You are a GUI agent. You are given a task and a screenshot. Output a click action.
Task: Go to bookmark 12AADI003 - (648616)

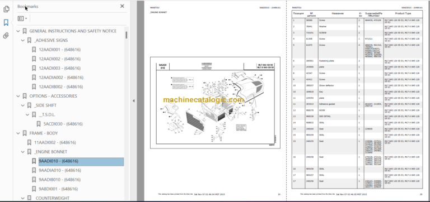60,68
